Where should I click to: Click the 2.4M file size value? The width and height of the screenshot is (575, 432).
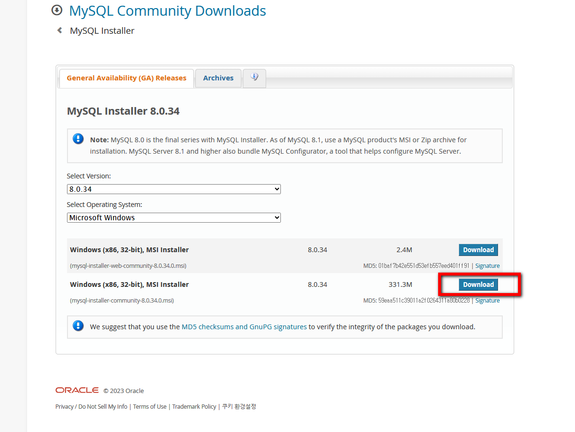click(404, 250)
